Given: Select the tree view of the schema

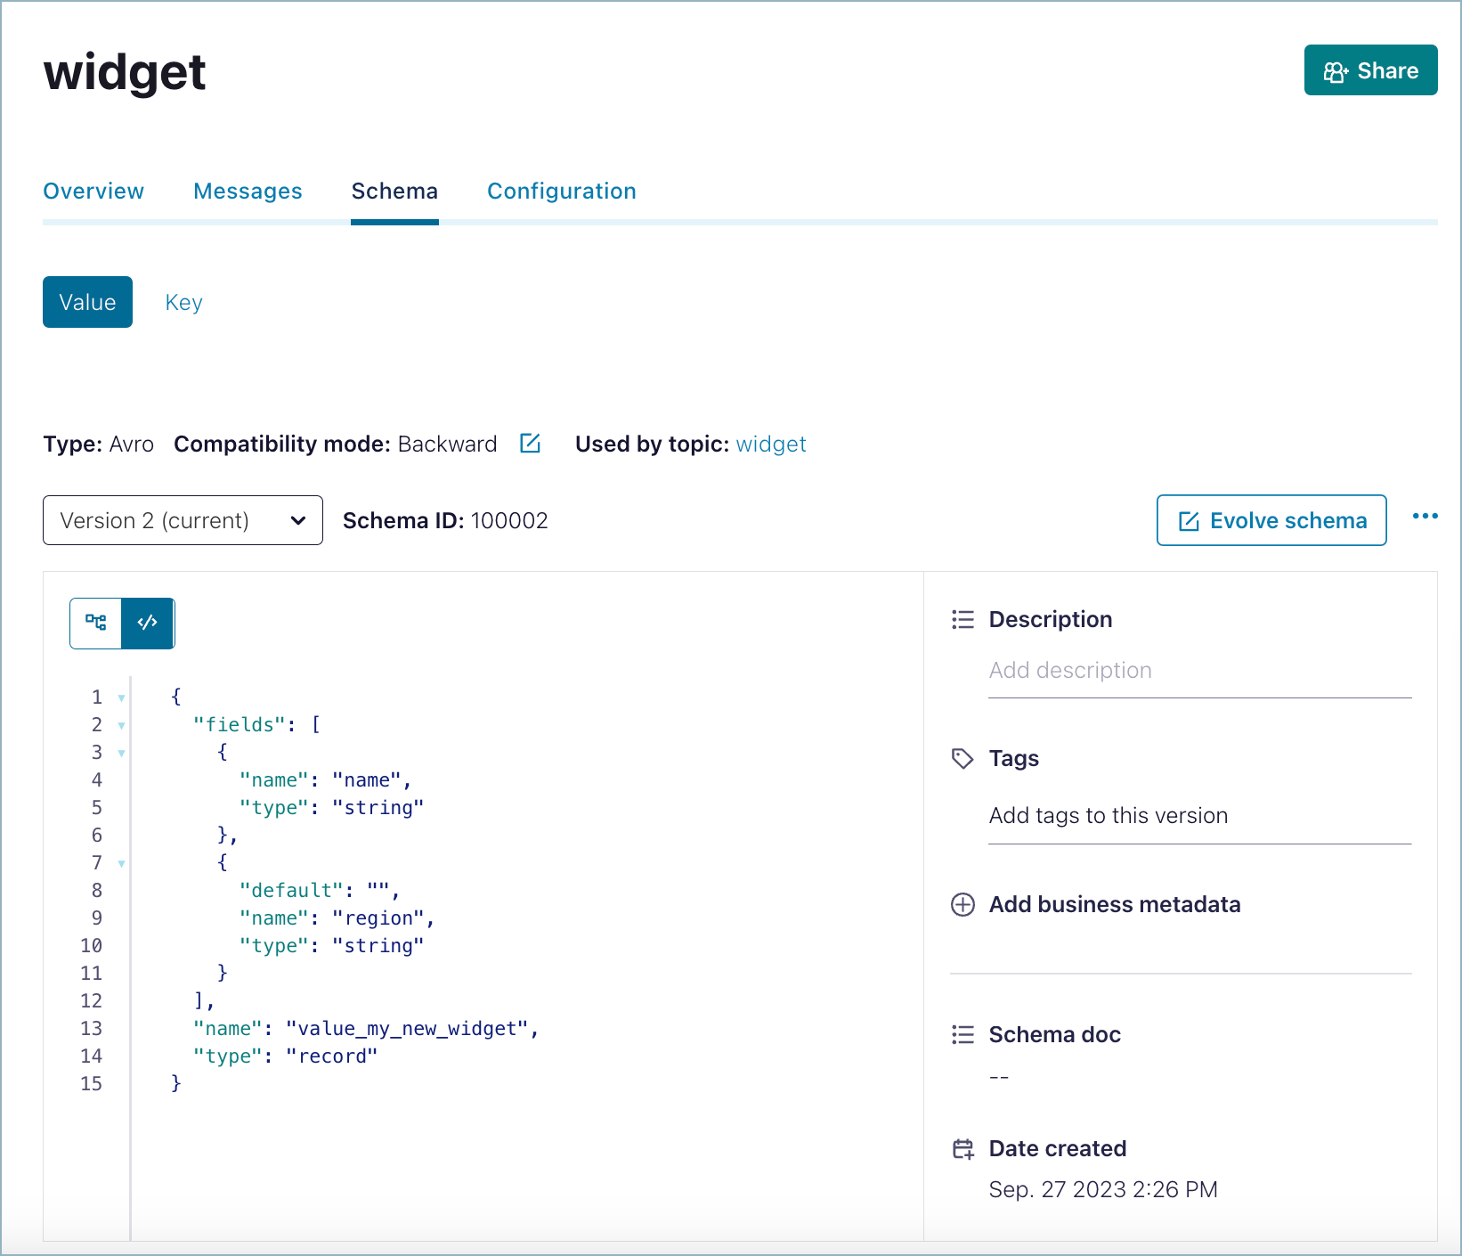Looking at the screenshot, I should pos(95,623).
